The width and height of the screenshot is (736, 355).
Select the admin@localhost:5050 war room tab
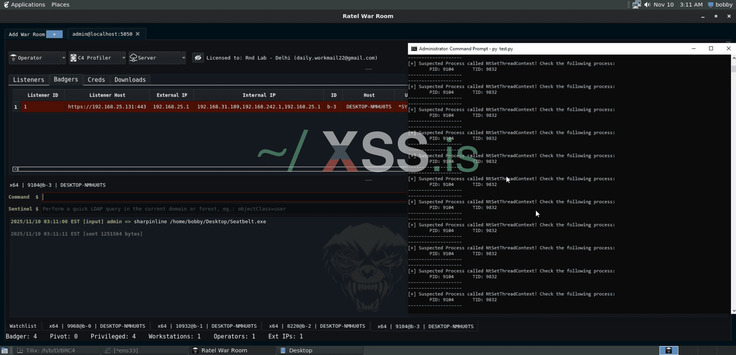point(102,34)
